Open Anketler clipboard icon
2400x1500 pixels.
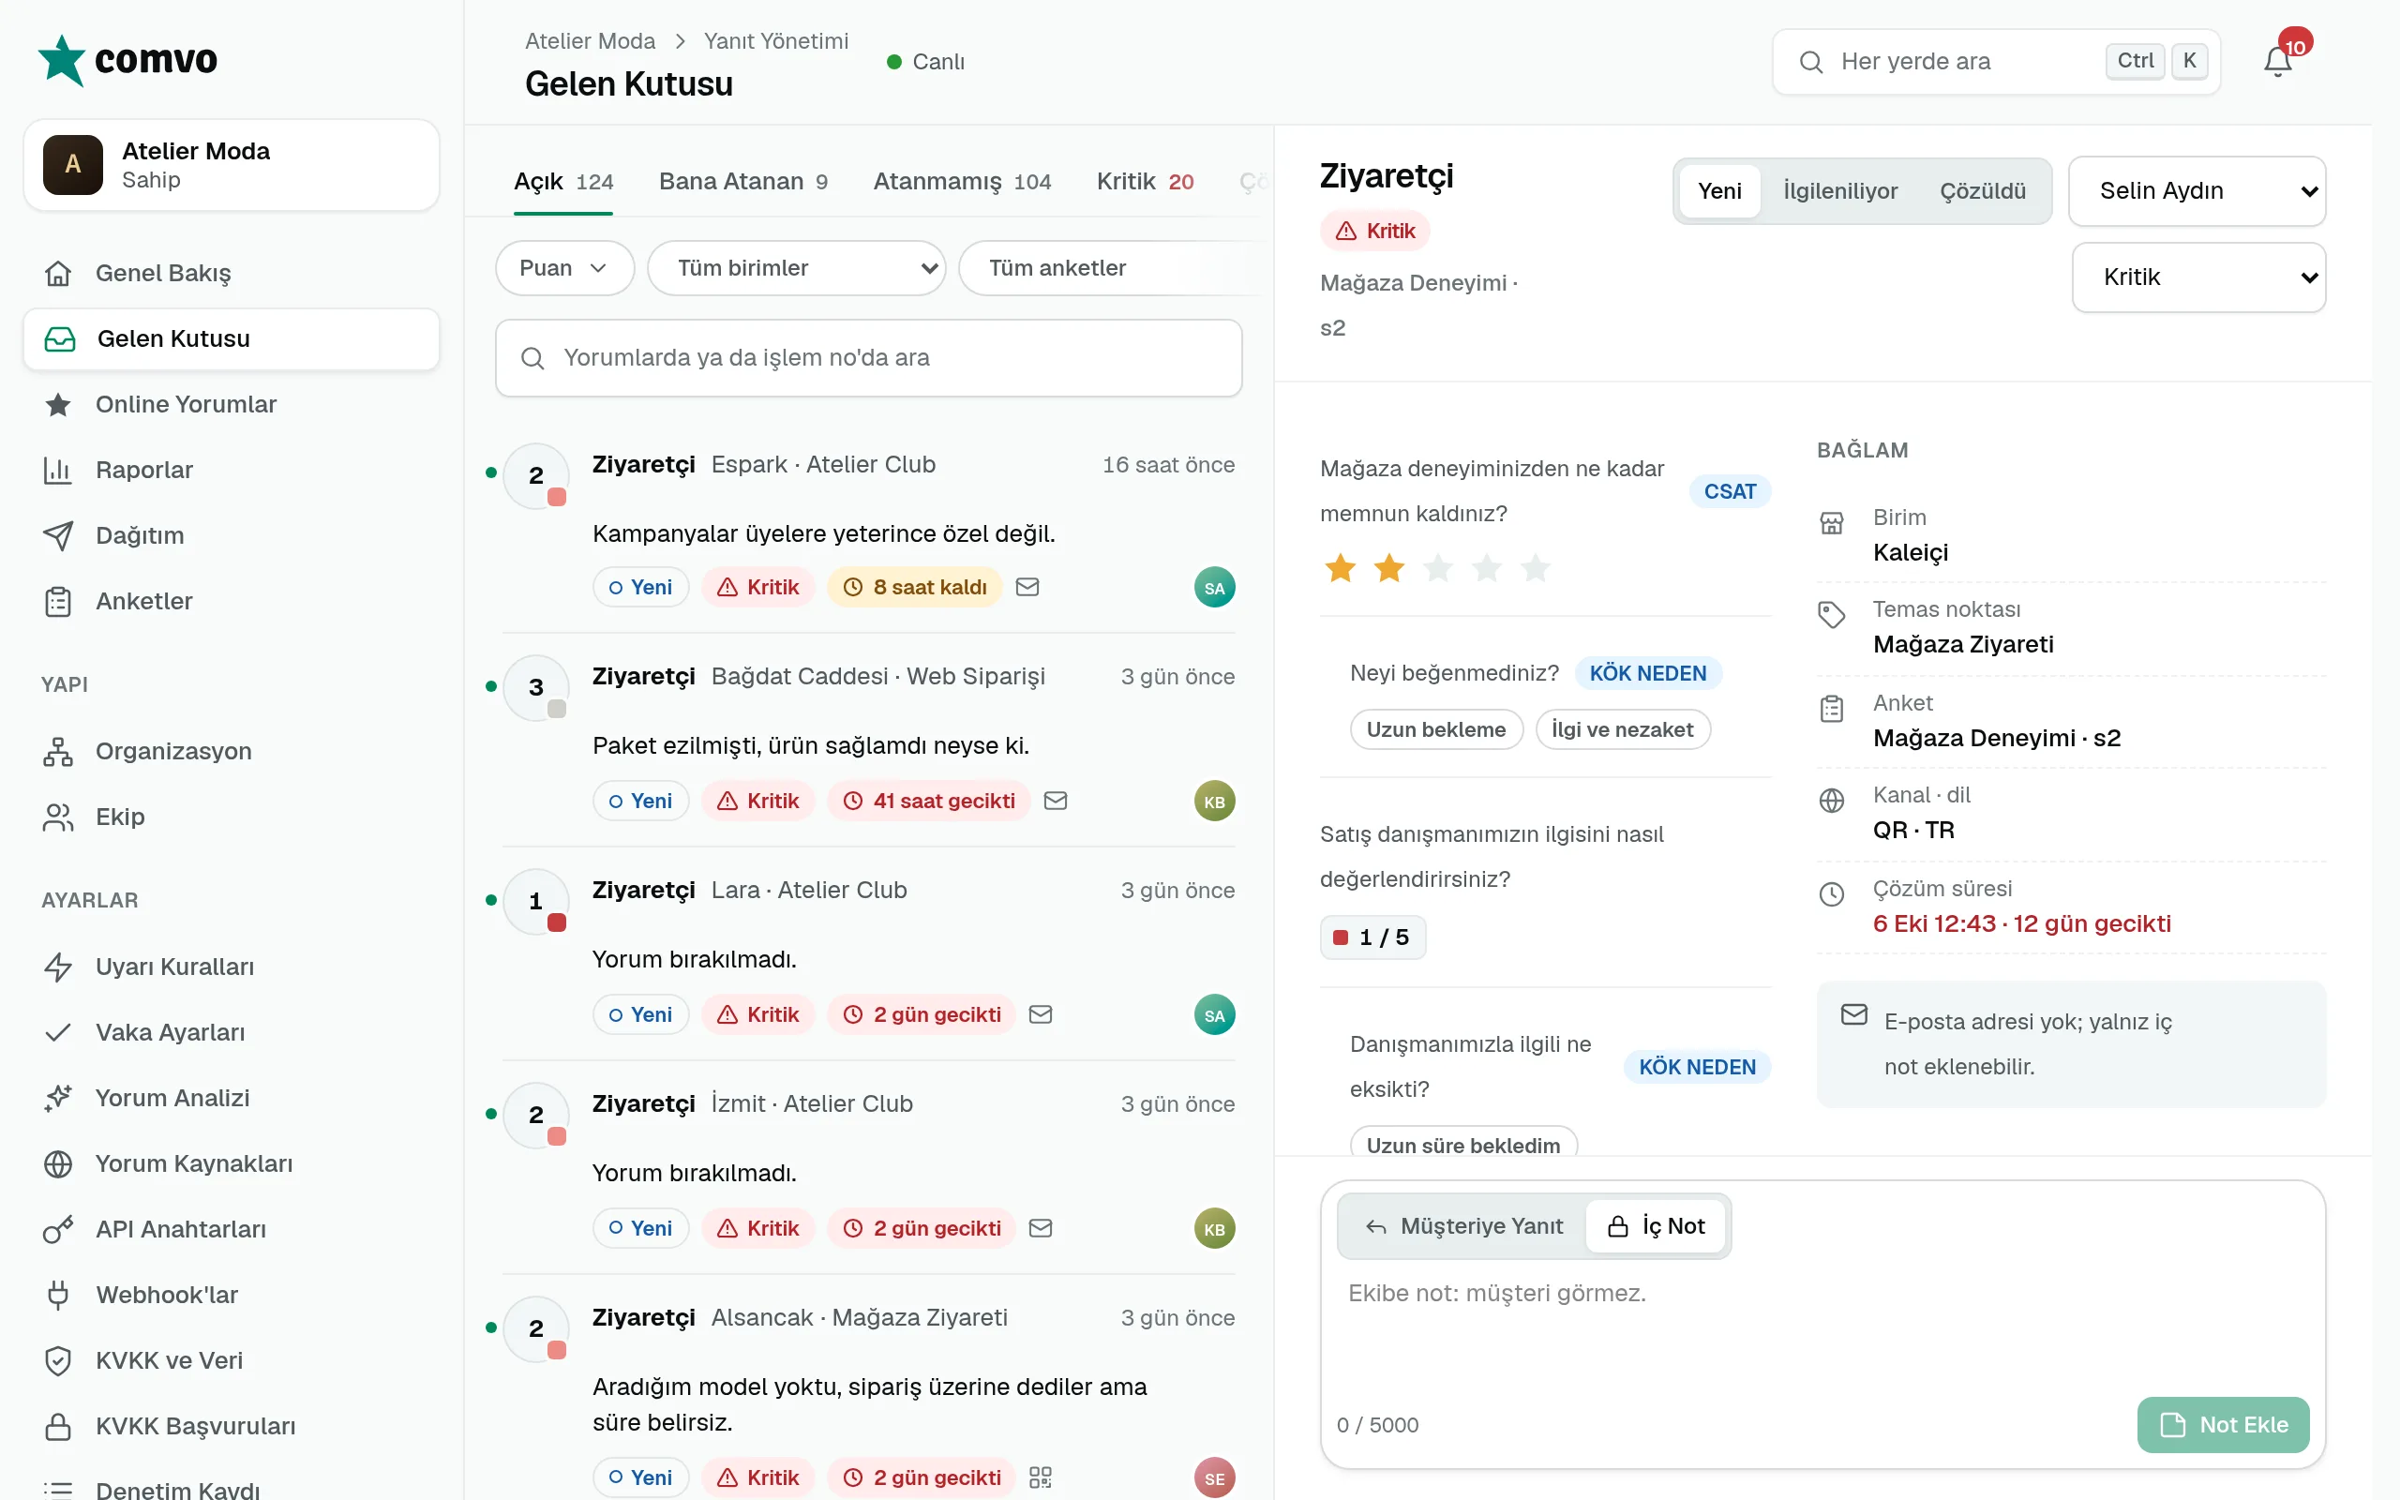58,601
